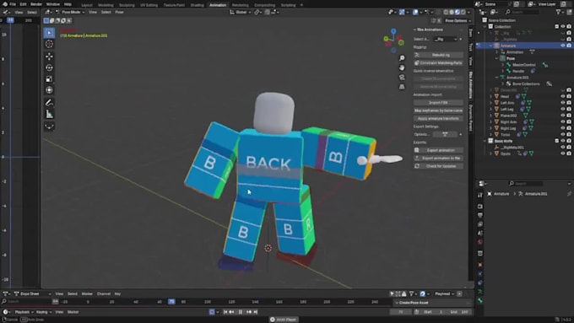
Task: Switch to Rbx Animations sidebar tab
Action: tap(471, 85)
